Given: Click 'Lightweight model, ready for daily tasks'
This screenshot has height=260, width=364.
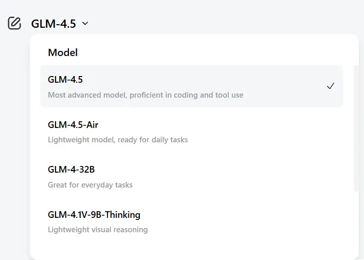Looking at the screenshot, I should coord(118,140).
